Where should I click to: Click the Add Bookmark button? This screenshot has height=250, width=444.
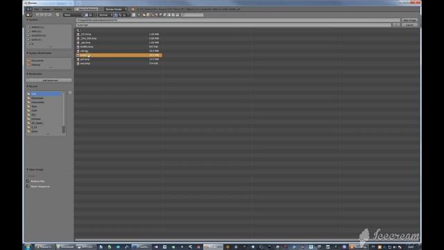coord(49,81)
